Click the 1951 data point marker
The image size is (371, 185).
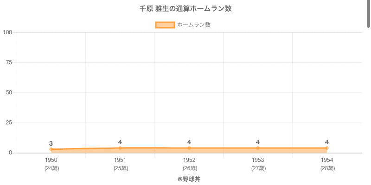(x=120, y=148)
